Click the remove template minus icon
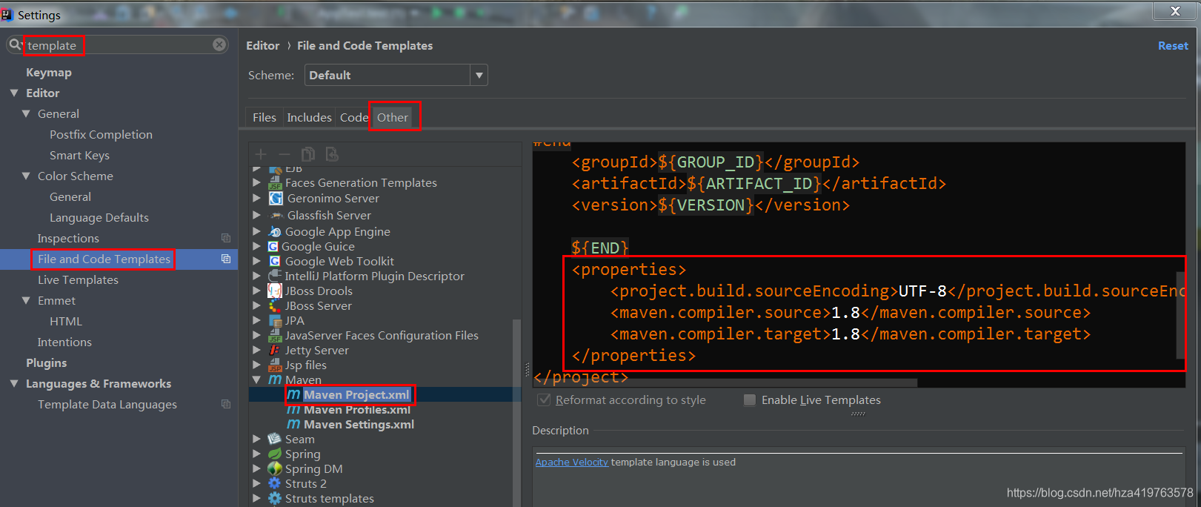Viewport: 1201px width, 507px height. (x=285, y=154)
